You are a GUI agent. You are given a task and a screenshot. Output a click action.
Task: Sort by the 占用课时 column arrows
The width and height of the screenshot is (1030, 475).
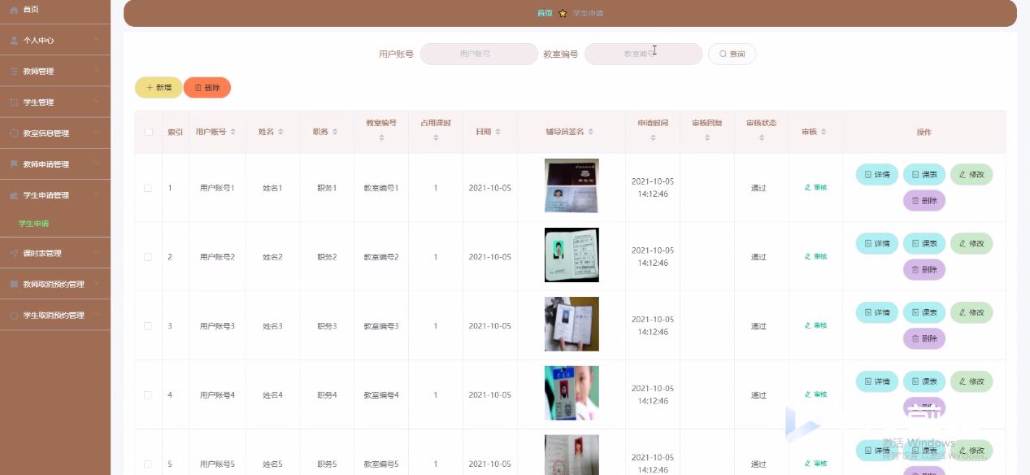436,139
